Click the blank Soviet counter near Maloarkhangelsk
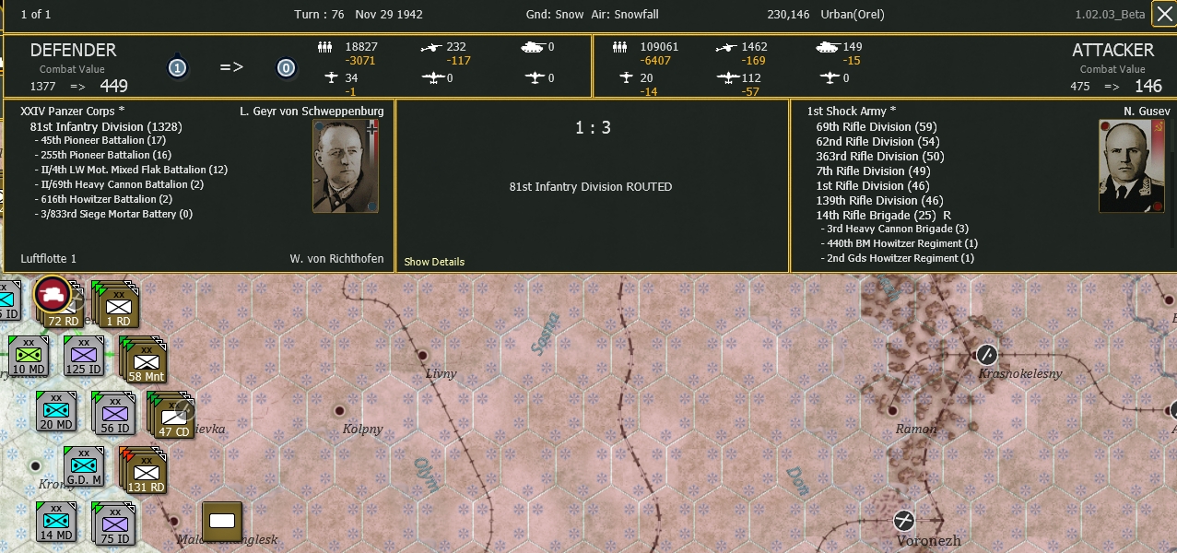This screenshot has width=1177, height=553. click(222, 521)
